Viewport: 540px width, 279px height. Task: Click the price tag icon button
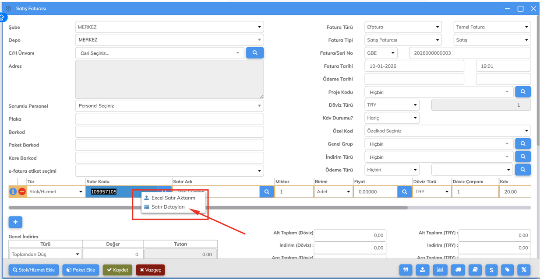pyautogui.click(x=508, y=270)
